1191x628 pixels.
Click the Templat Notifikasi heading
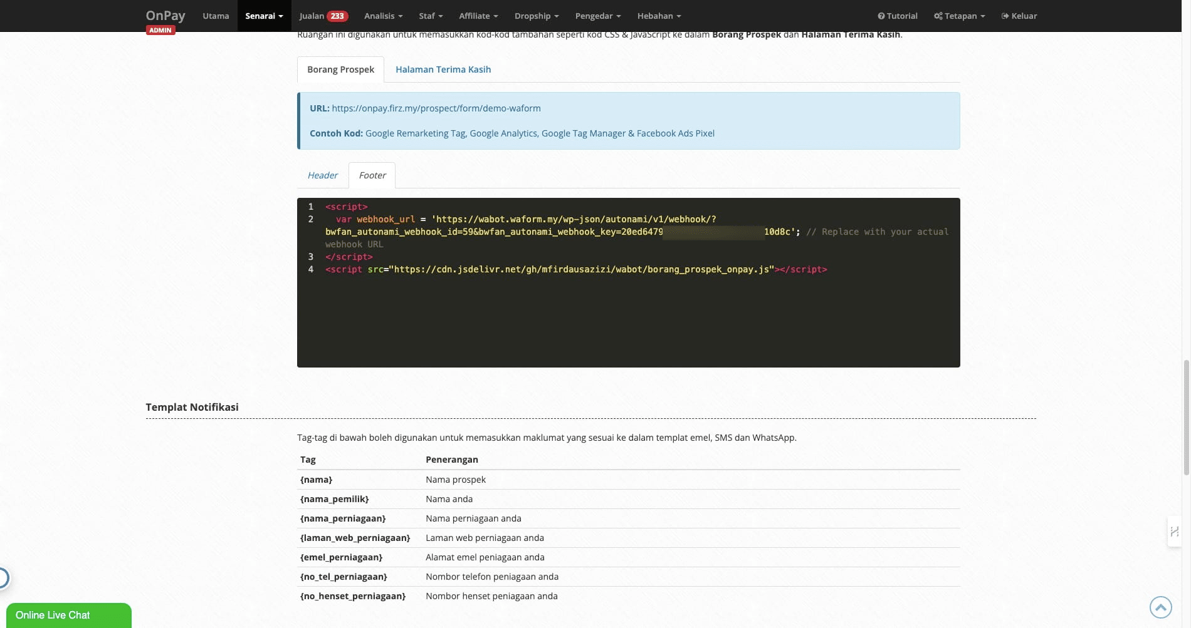coord(192,407)
